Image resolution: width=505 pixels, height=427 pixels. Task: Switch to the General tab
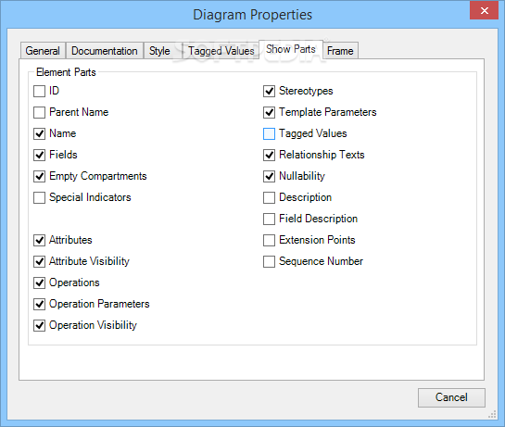(43, 51)
